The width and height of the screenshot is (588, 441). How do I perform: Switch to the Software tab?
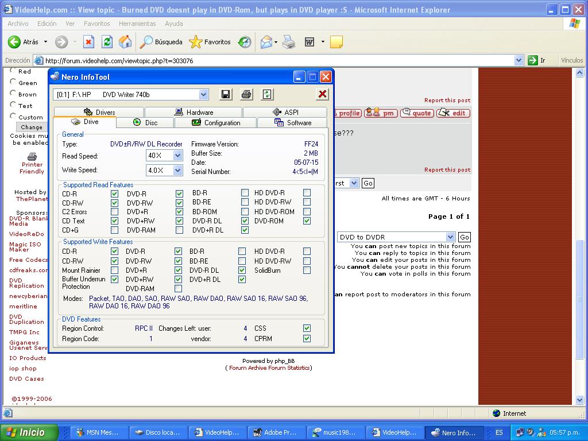(292, 123)
